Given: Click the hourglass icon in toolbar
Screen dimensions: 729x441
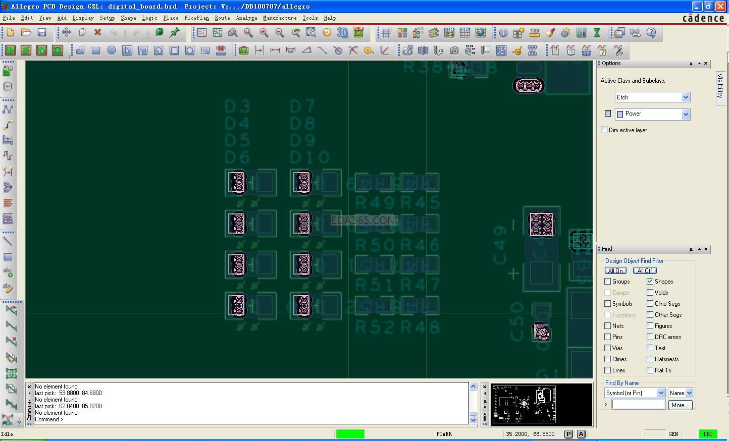Looking at the screenshot, I should tap(597, 33).
